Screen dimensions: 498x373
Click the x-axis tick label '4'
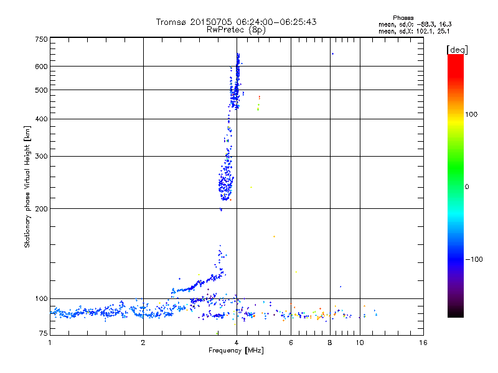click(x=237, y=343)
